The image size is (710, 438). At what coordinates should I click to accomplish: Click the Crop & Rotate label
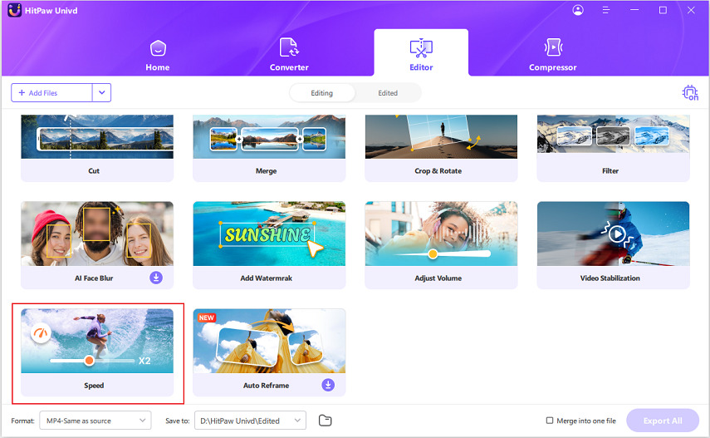[x=438, y=171]
